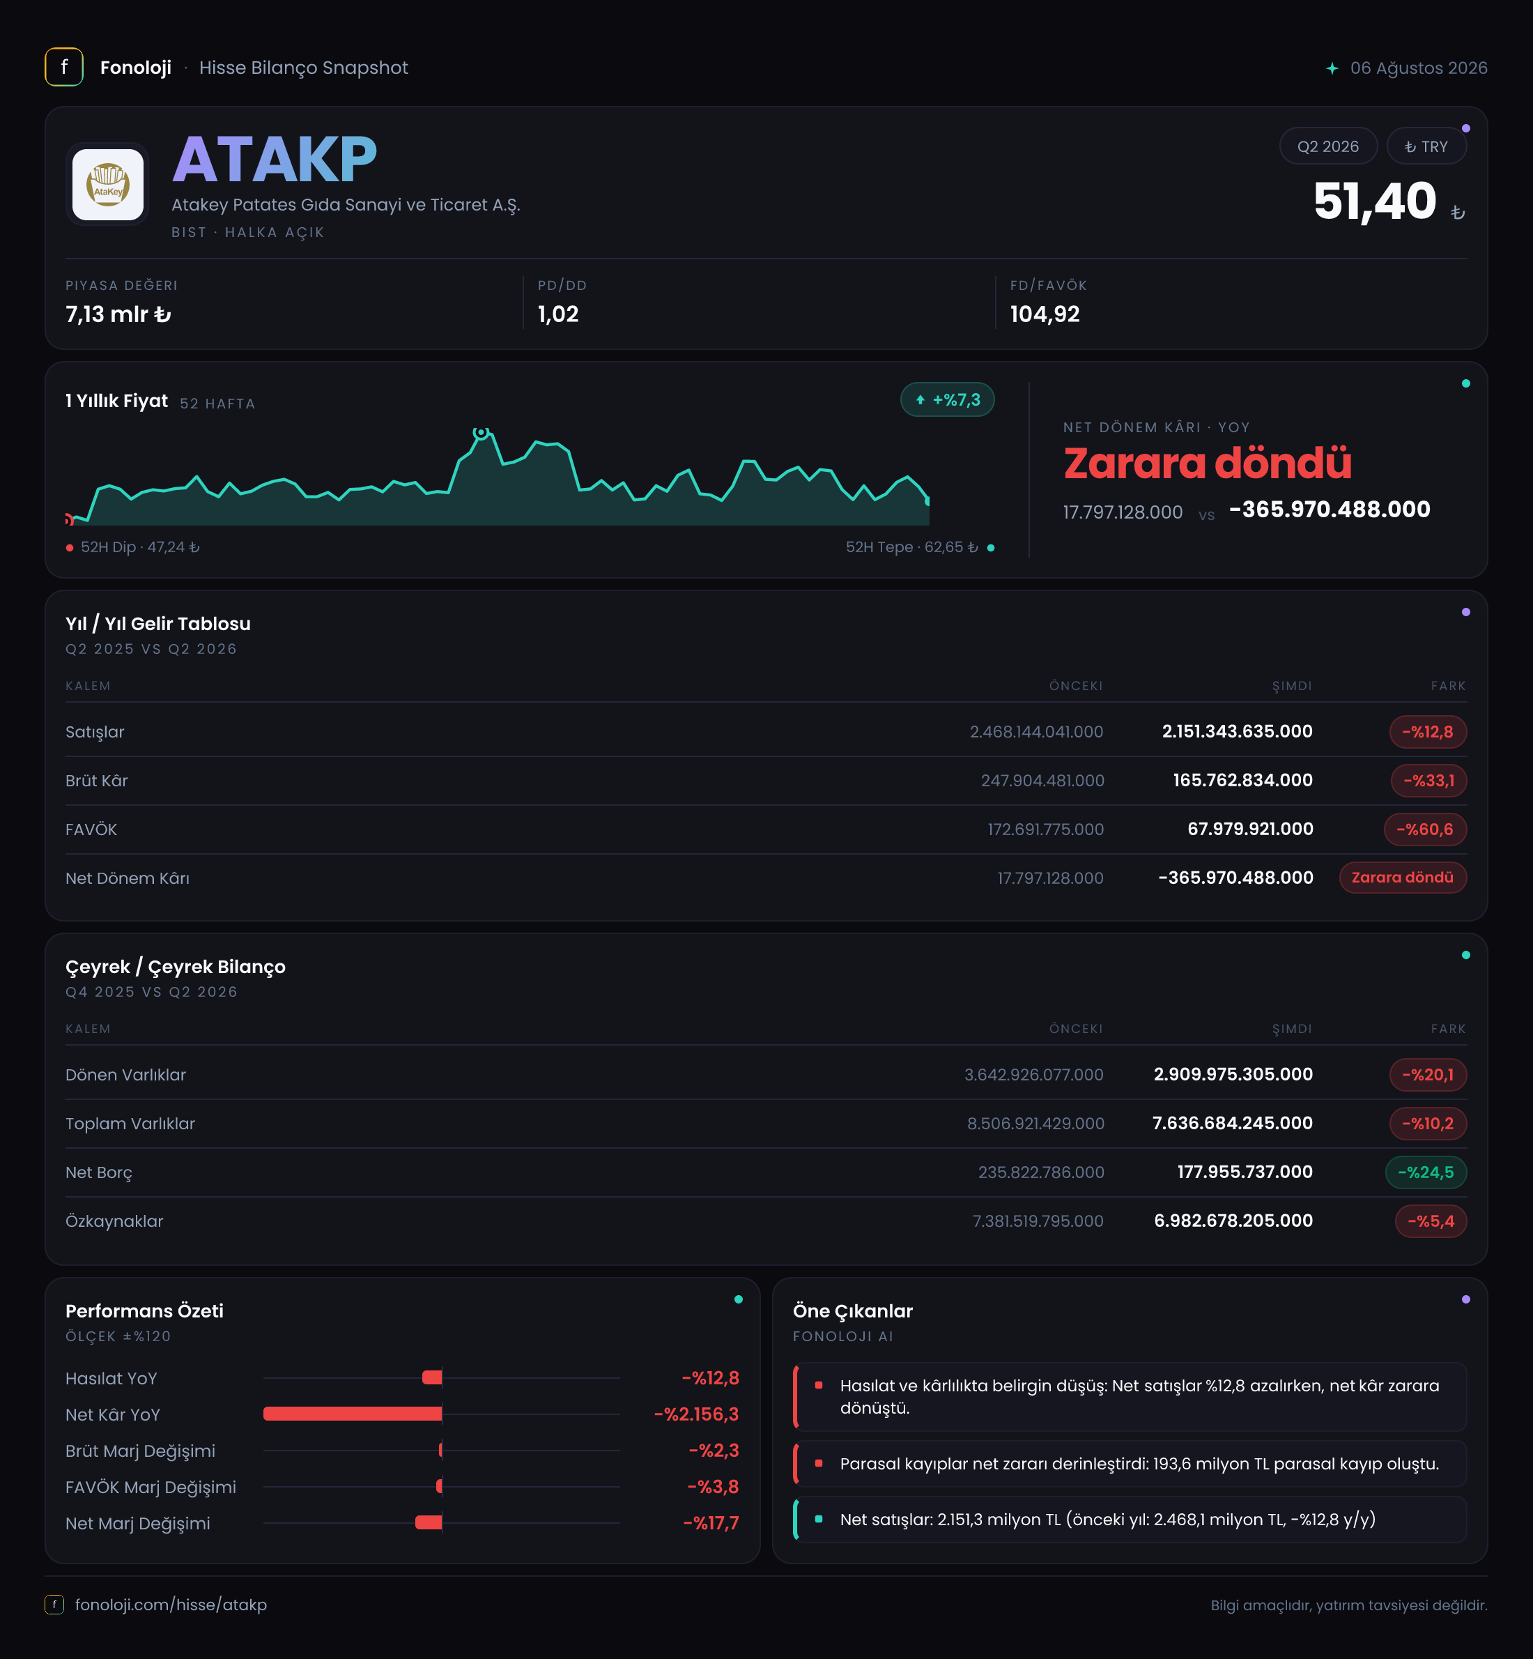Click the Piyasa Değeri value 7,13 mlr ₺
Screen dimensions: 1533x1659
pyautogui.click(x=118, y=314)
